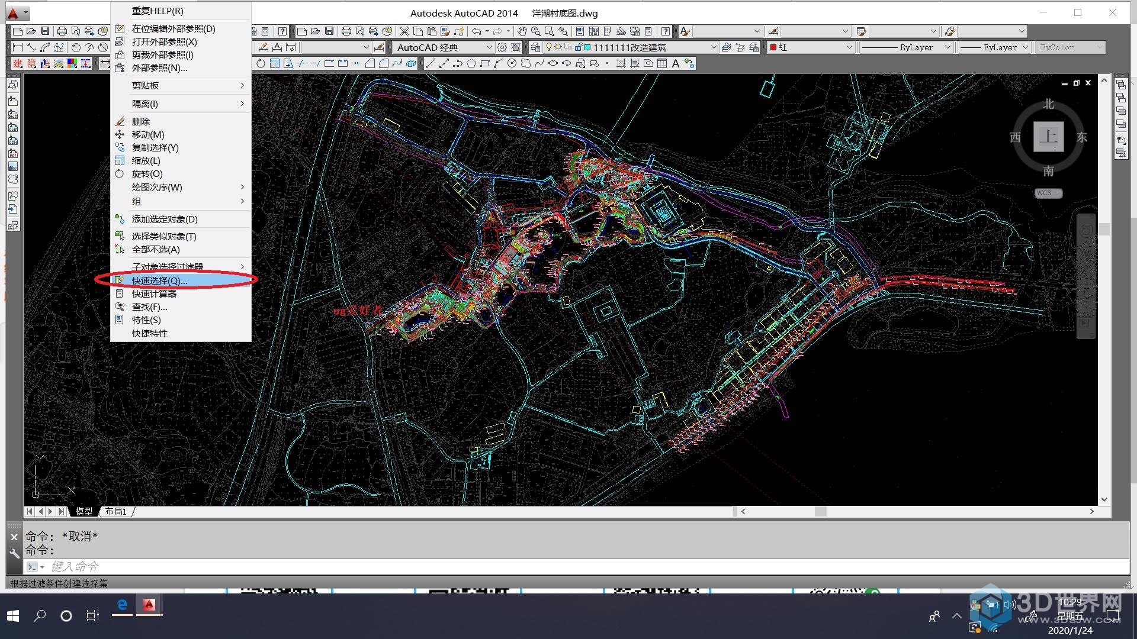Click the Workspace Settings gear icon
This screenshot has height=639, width=1137.
(502, 47)
